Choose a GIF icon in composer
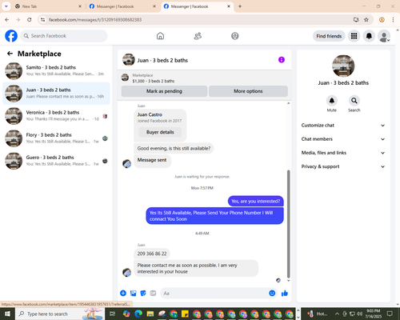400x320 pixels. click(153, 294)
